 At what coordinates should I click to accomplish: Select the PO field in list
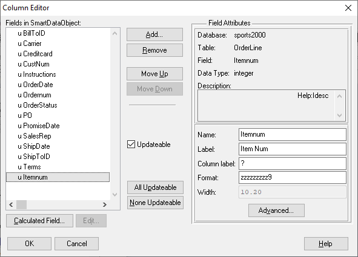(x=58, y=115)
